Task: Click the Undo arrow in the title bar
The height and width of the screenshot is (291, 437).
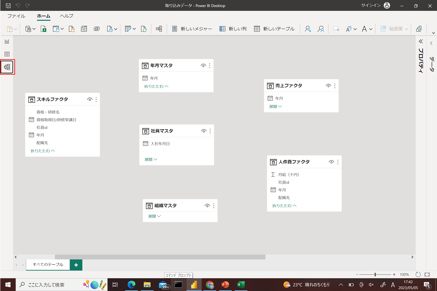Action: 18,6
